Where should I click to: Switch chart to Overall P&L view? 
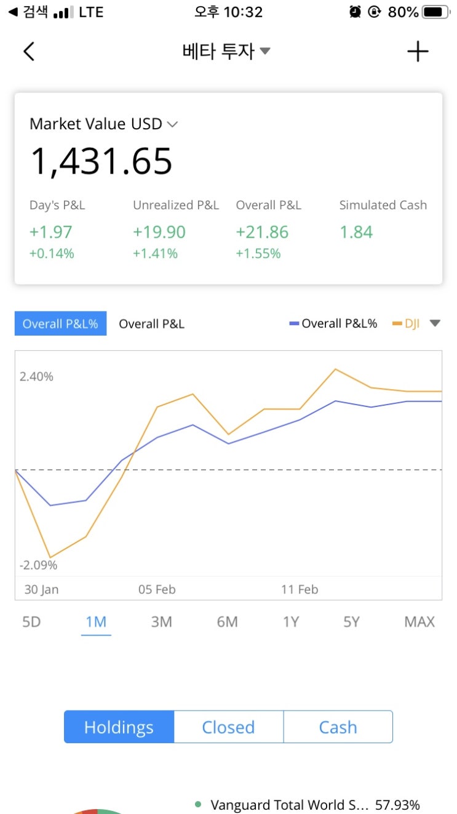point(151,324)
